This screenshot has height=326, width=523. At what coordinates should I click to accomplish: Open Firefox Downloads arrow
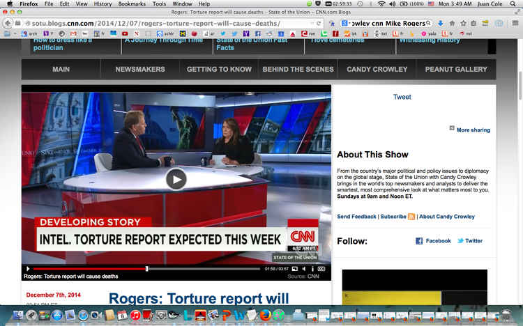click(x=440, y=23)
